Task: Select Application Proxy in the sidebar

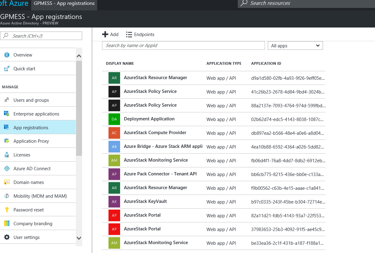Action: (31, 141)
